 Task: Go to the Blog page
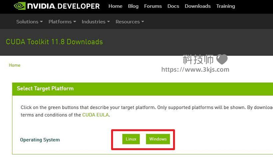133,6
